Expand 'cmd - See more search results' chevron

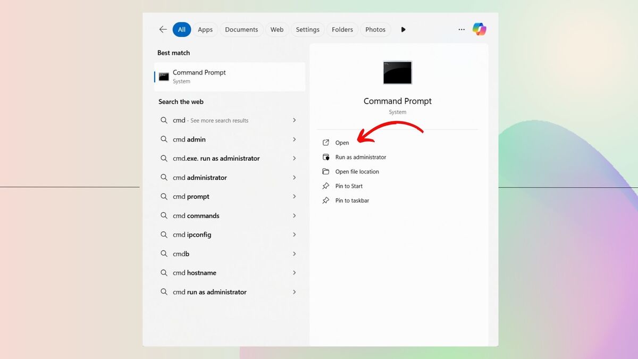click(294, 120)
